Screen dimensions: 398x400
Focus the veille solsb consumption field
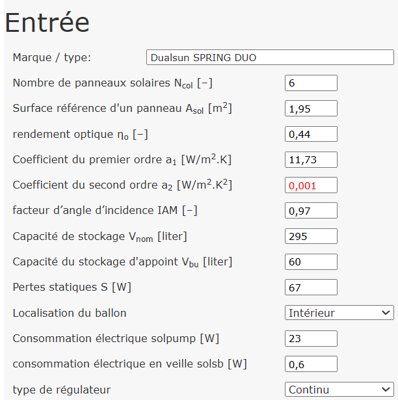(x=311, y=364)
